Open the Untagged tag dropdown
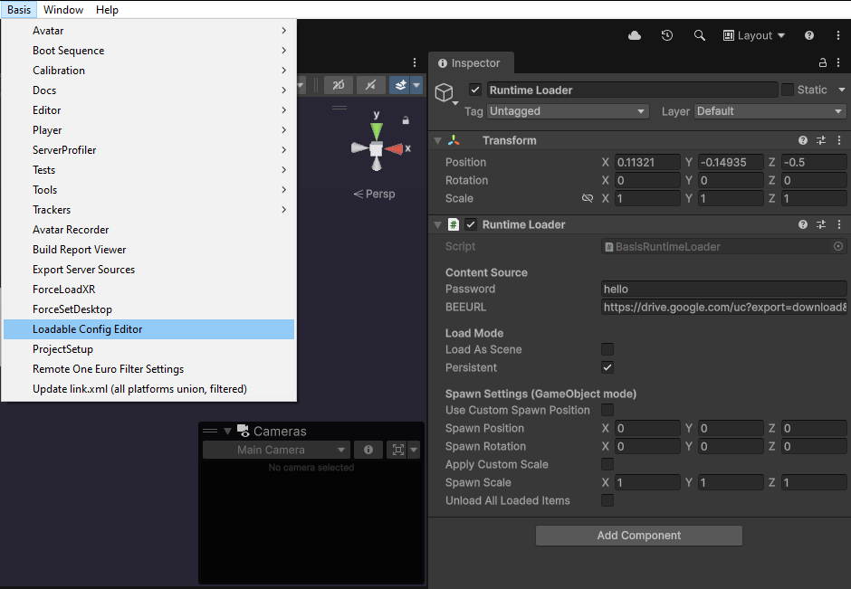 point(568,110)
